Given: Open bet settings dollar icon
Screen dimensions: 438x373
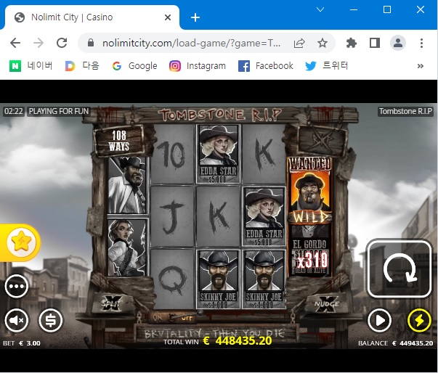Looking at the screenshot, I should pyautogui.click(x=51, y=320).
